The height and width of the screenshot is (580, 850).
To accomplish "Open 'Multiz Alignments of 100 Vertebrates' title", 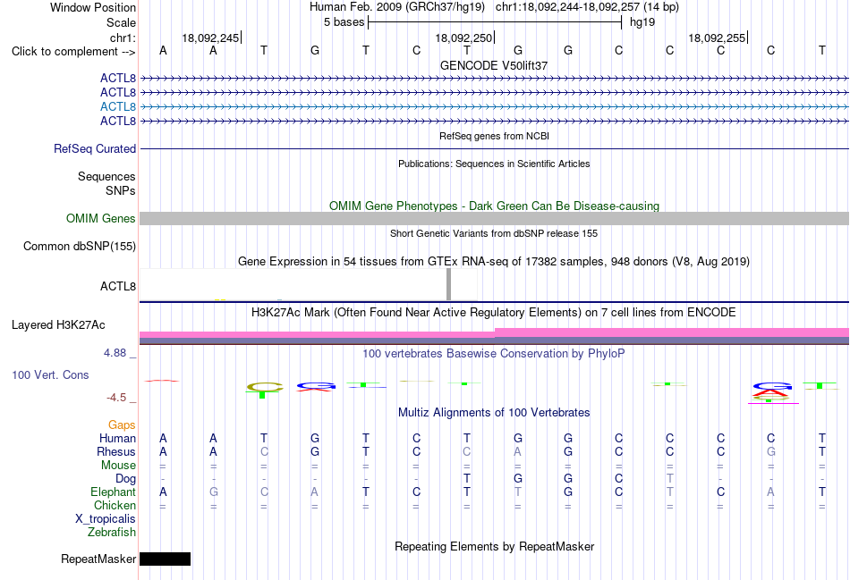I will point(494,413).
